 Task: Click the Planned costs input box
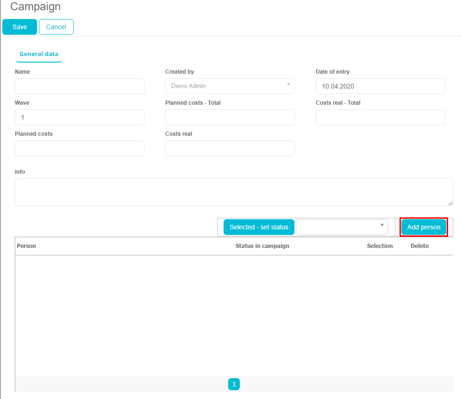80,148
